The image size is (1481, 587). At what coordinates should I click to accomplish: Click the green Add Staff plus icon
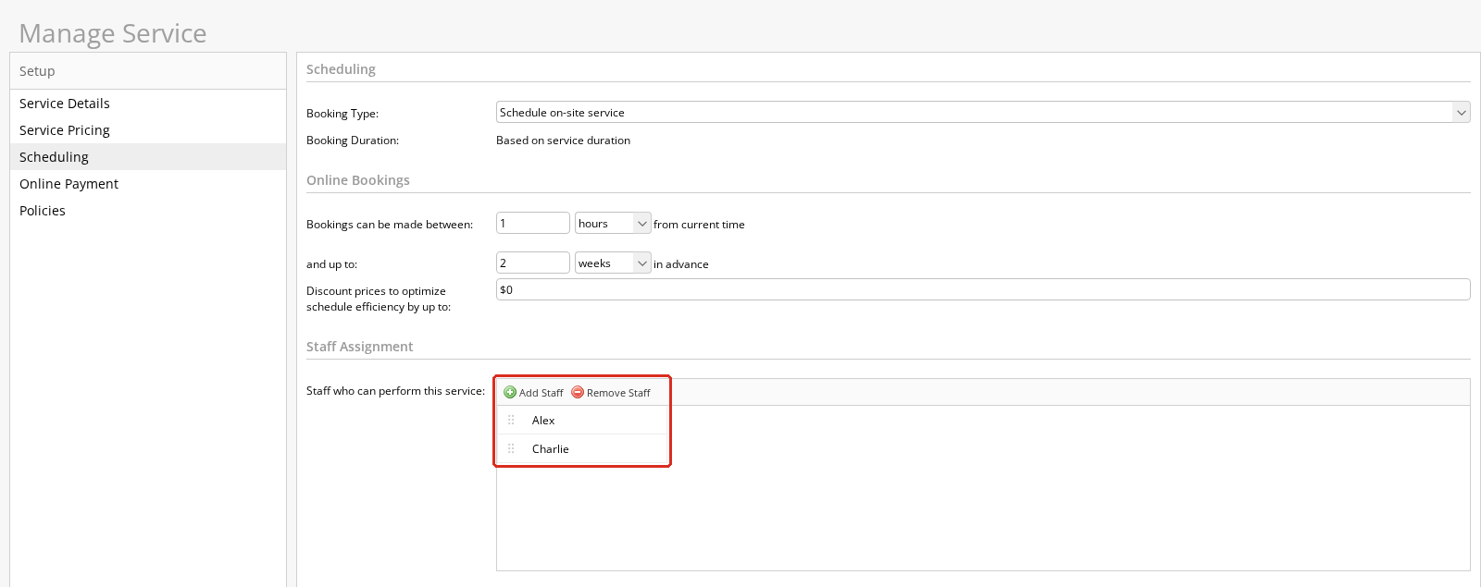tap(510, 392)
